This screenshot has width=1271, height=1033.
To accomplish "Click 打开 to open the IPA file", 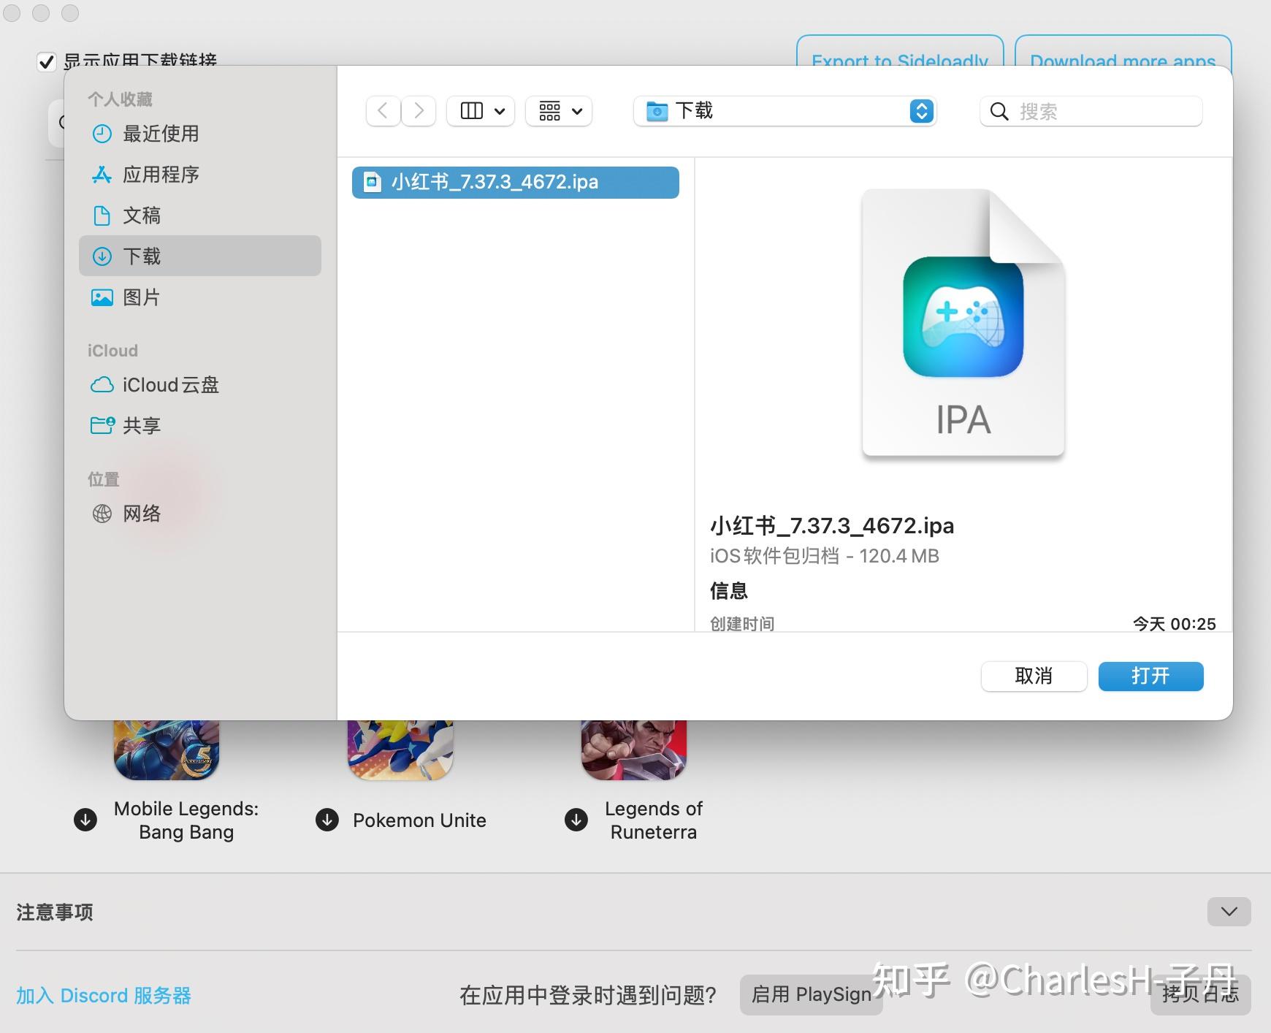I will [x=1150, y=676].
